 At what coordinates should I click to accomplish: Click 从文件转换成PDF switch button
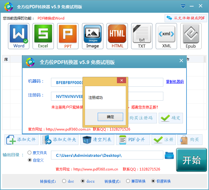(186, 18)
